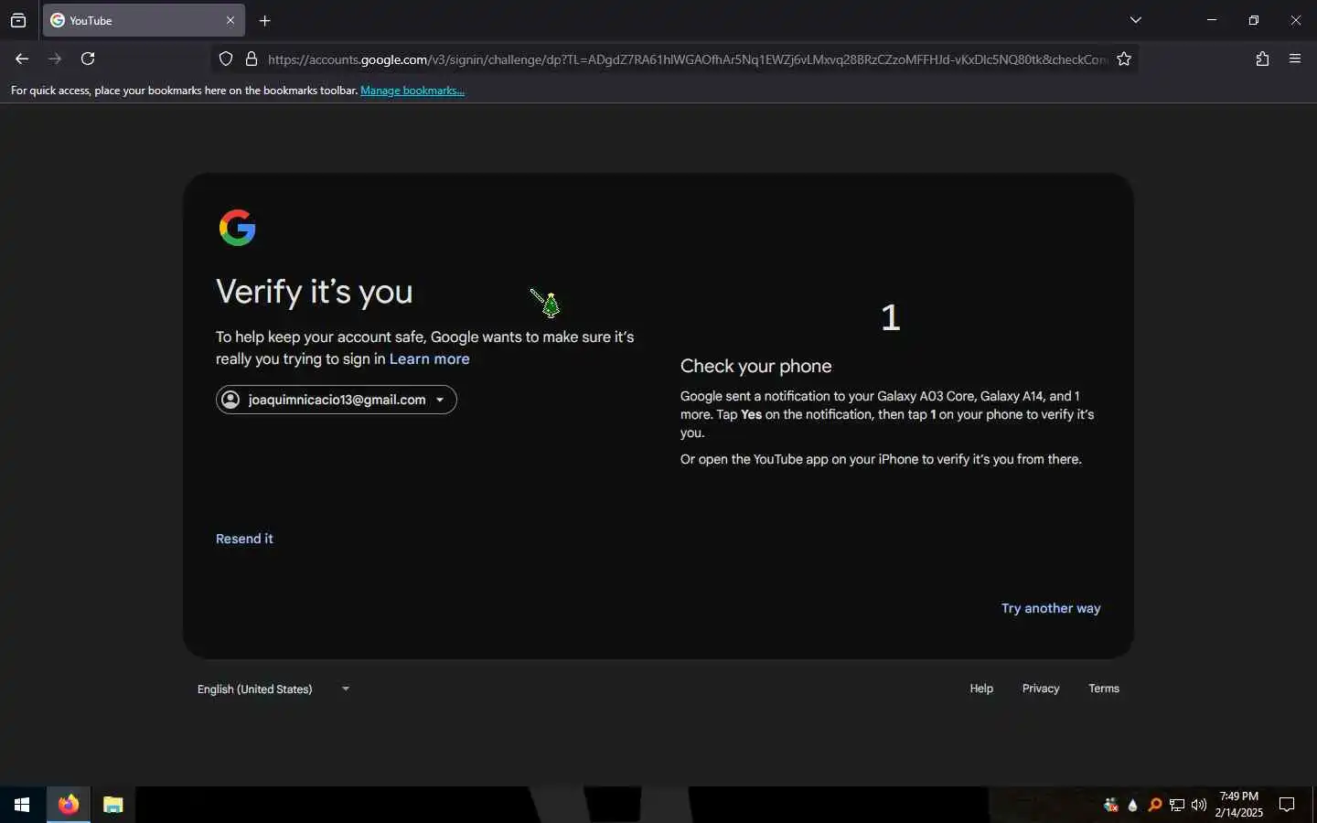Screen dimensions: 1317x823
Task: Click the verification number 1
Action: [x=891, y=317]
